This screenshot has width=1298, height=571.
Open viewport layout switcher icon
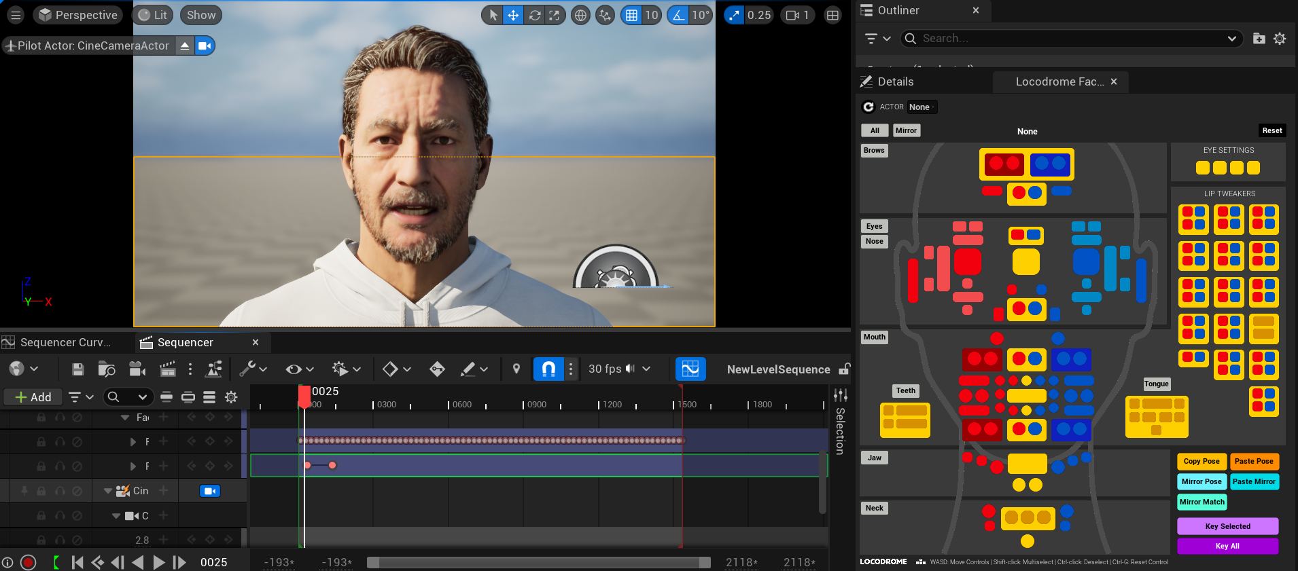click(832, 15)
